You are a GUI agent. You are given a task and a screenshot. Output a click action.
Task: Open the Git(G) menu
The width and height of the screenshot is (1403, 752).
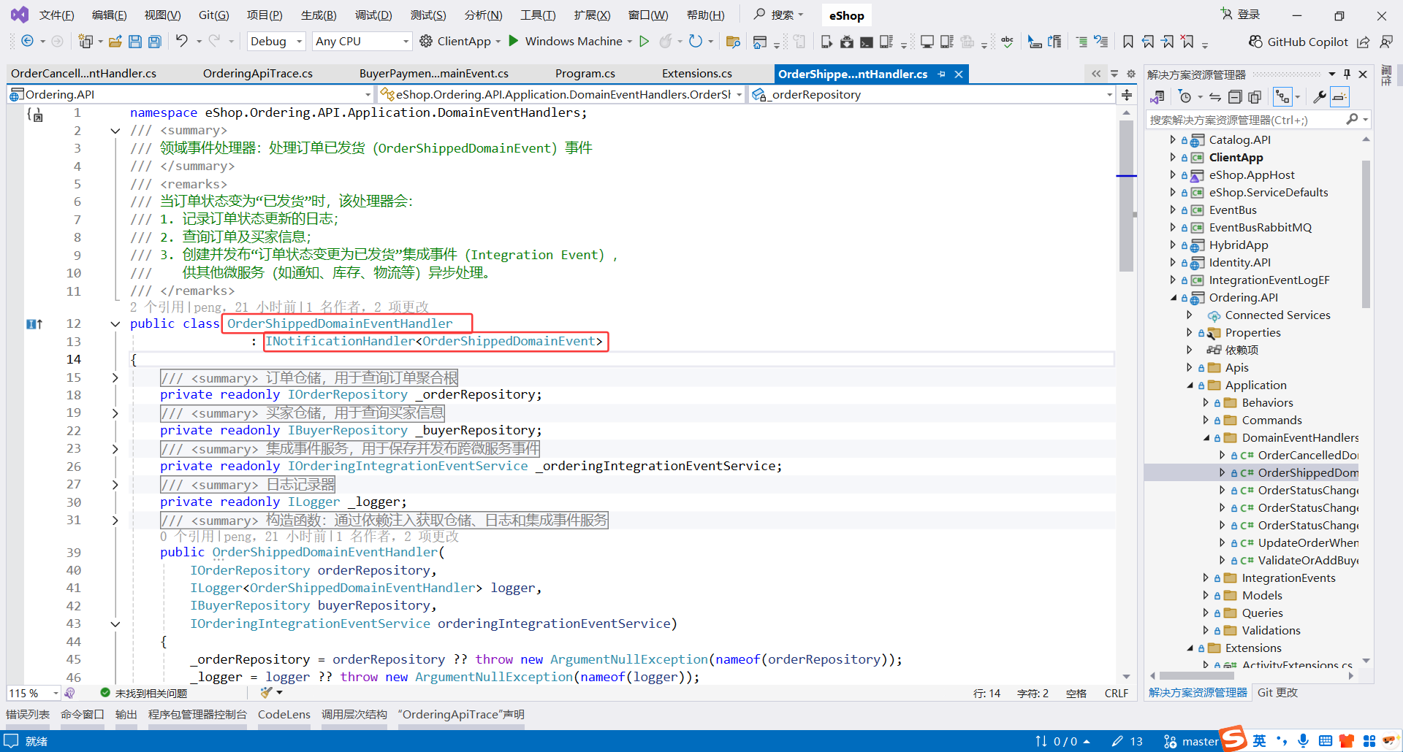pos(214,15)
